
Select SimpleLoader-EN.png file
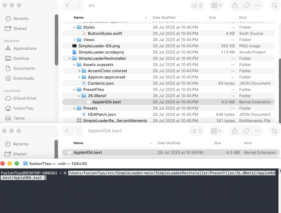[169, 46]
